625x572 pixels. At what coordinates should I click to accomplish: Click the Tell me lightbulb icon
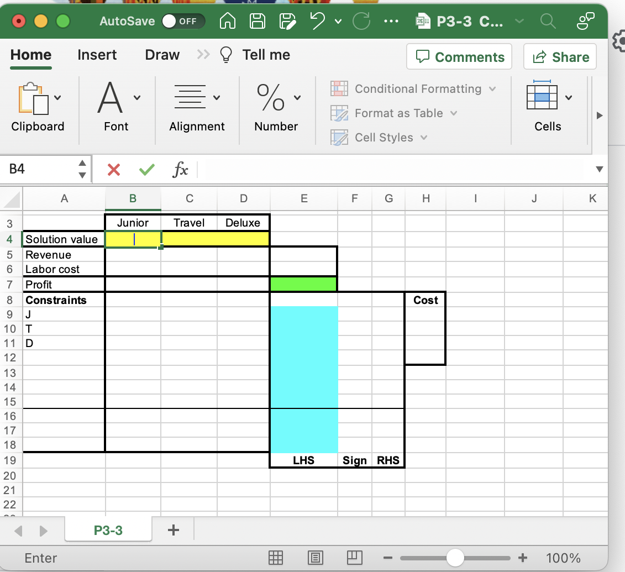(x=226, y=55)
